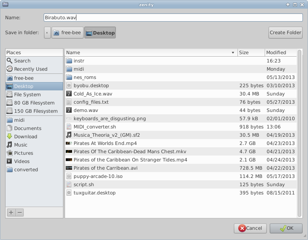Viewport: 308px width, 240px height.
Task: Click the window menu icon in title bar
Action: (x=5, y=4)
